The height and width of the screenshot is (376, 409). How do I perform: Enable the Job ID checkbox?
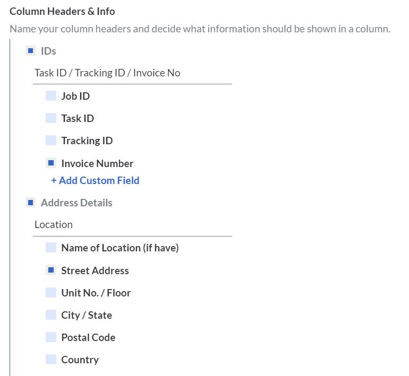click(x=51, y=96)
